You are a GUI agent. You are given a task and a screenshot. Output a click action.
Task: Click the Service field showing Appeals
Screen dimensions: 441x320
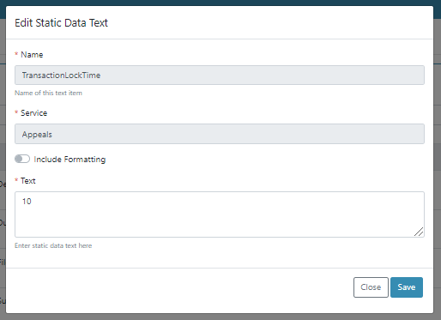[x=220, y=134]
